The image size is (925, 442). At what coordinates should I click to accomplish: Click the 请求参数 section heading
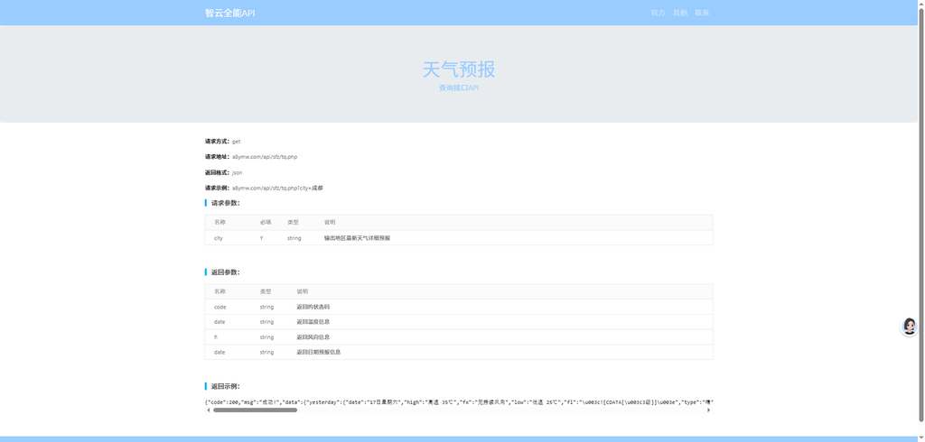click(225, 203)
